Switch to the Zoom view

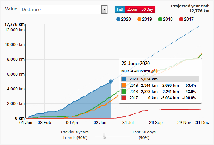pyautogui.click(x=132, y=10)
